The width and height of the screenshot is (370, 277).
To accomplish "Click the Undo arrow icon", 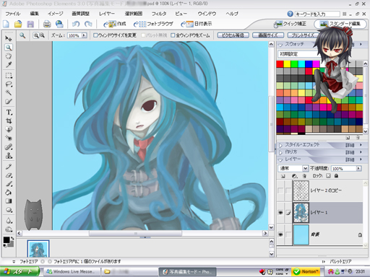I will tap(76, 24).
